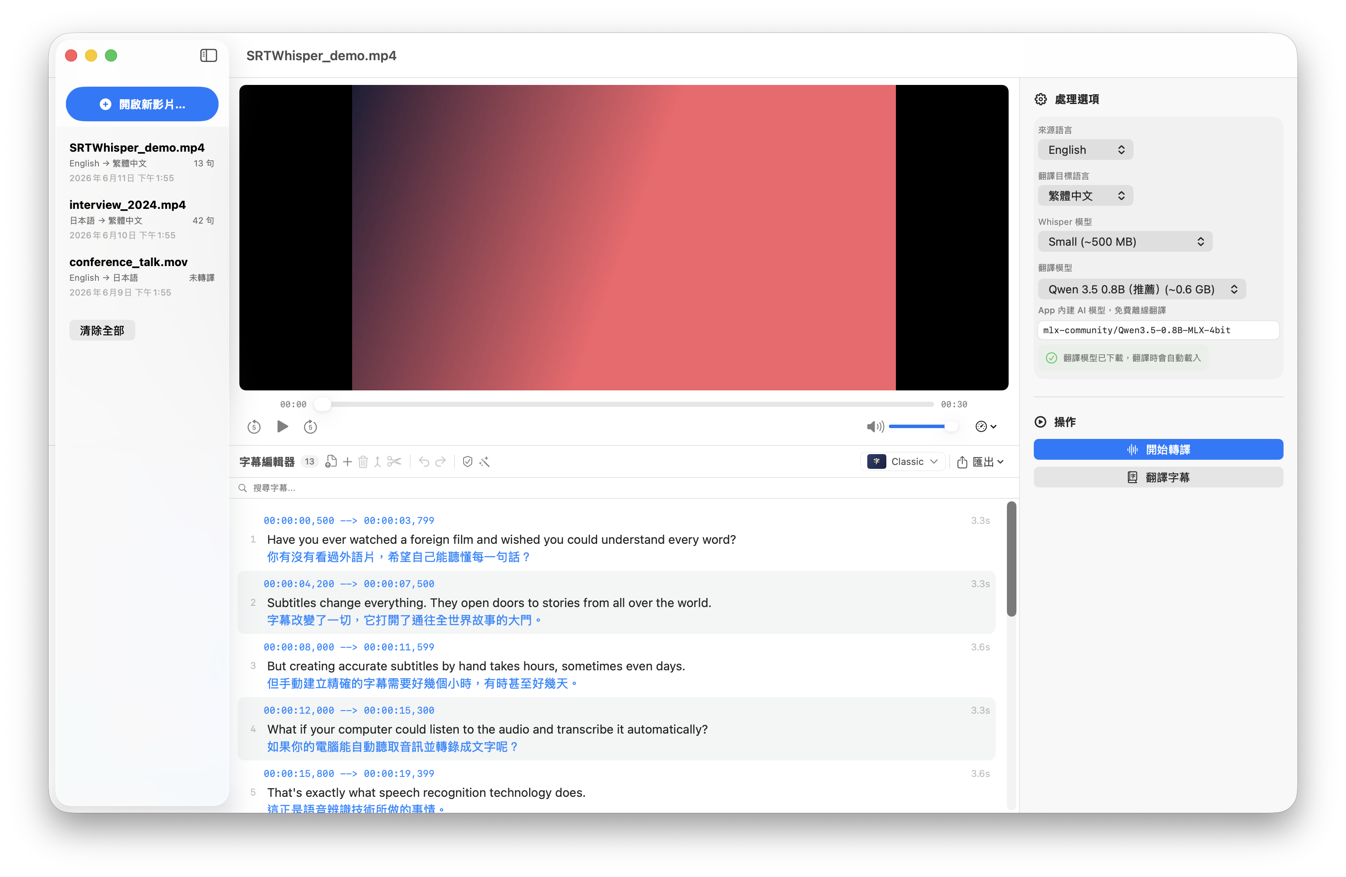Click the add subtitle plus icon
The width and height of the screenshot is (1346, 877).
coord(347,461)
